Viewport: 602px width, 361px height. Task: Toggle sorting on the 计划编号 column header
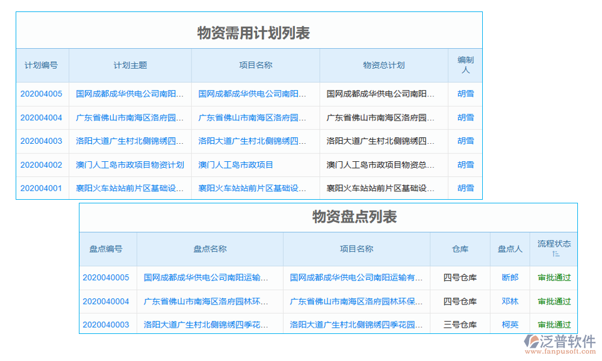click(x=42, y=65)
